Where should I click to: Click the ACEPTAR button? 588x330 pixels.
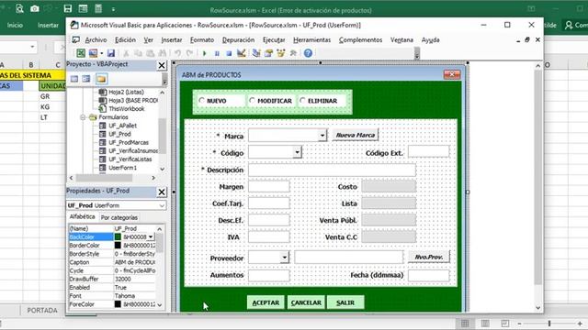point(266,302)
